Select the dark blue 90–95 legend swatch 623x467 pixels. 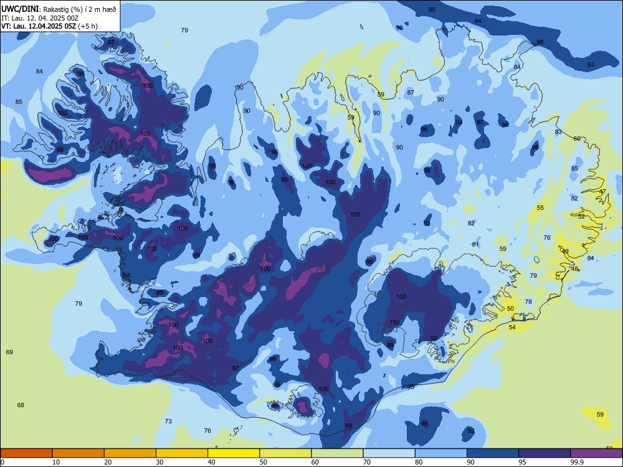click(x=493, y=453)
